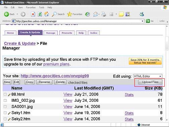Stop page loading with red X icon

pos(33,14)
